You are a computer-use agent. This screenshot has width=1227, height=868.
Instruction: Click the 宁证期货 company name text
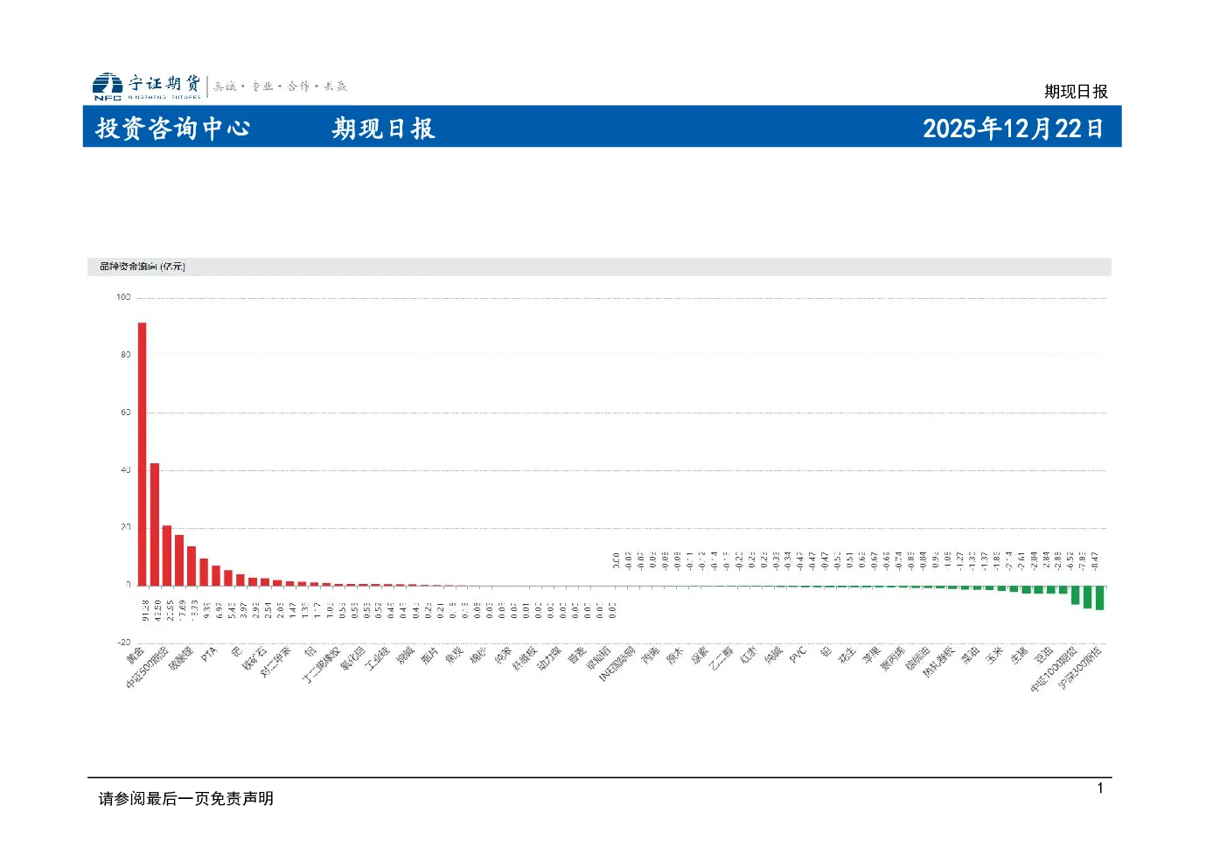click(164, 83)
